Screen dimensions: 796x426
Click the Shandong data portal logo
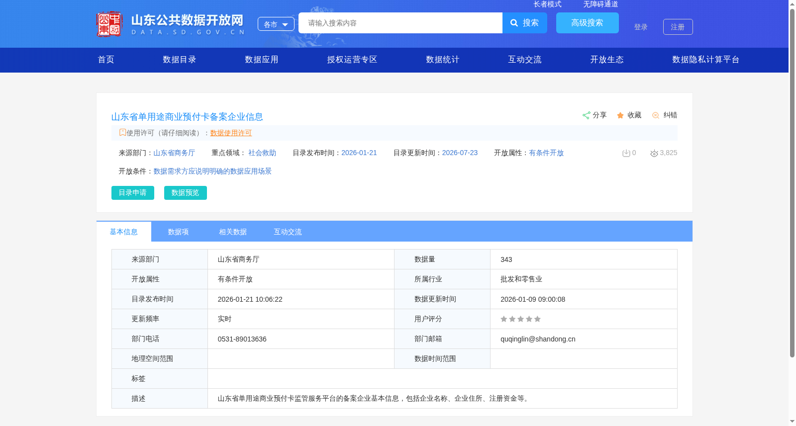[x=171, y=23]
